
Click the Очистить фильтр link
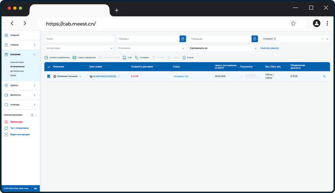point(270,48)
